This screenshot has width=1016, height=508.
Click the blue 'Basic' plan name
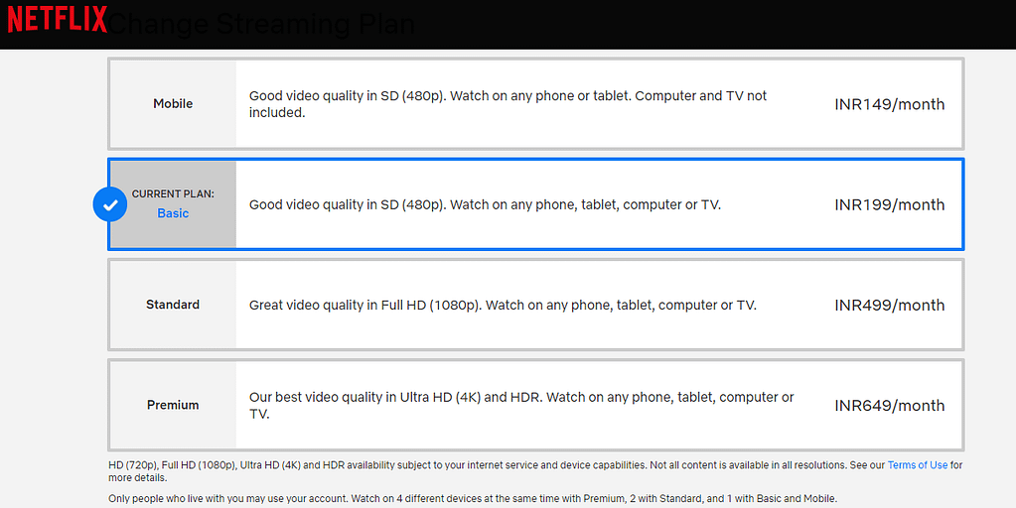pos(173,213)
